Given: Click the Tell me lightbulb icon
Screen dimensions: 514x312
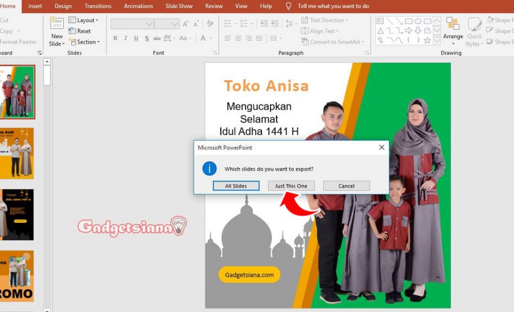Looking at the screenshot, I should click(x=289, y=6).
